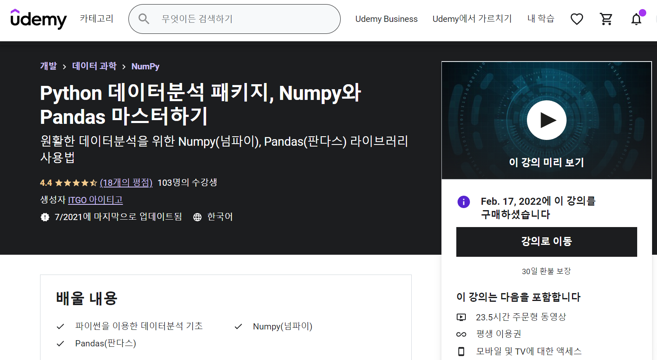Go to the 데이터 과학 breadcrumb
657x360 pixels.
[x=94, y=66]
